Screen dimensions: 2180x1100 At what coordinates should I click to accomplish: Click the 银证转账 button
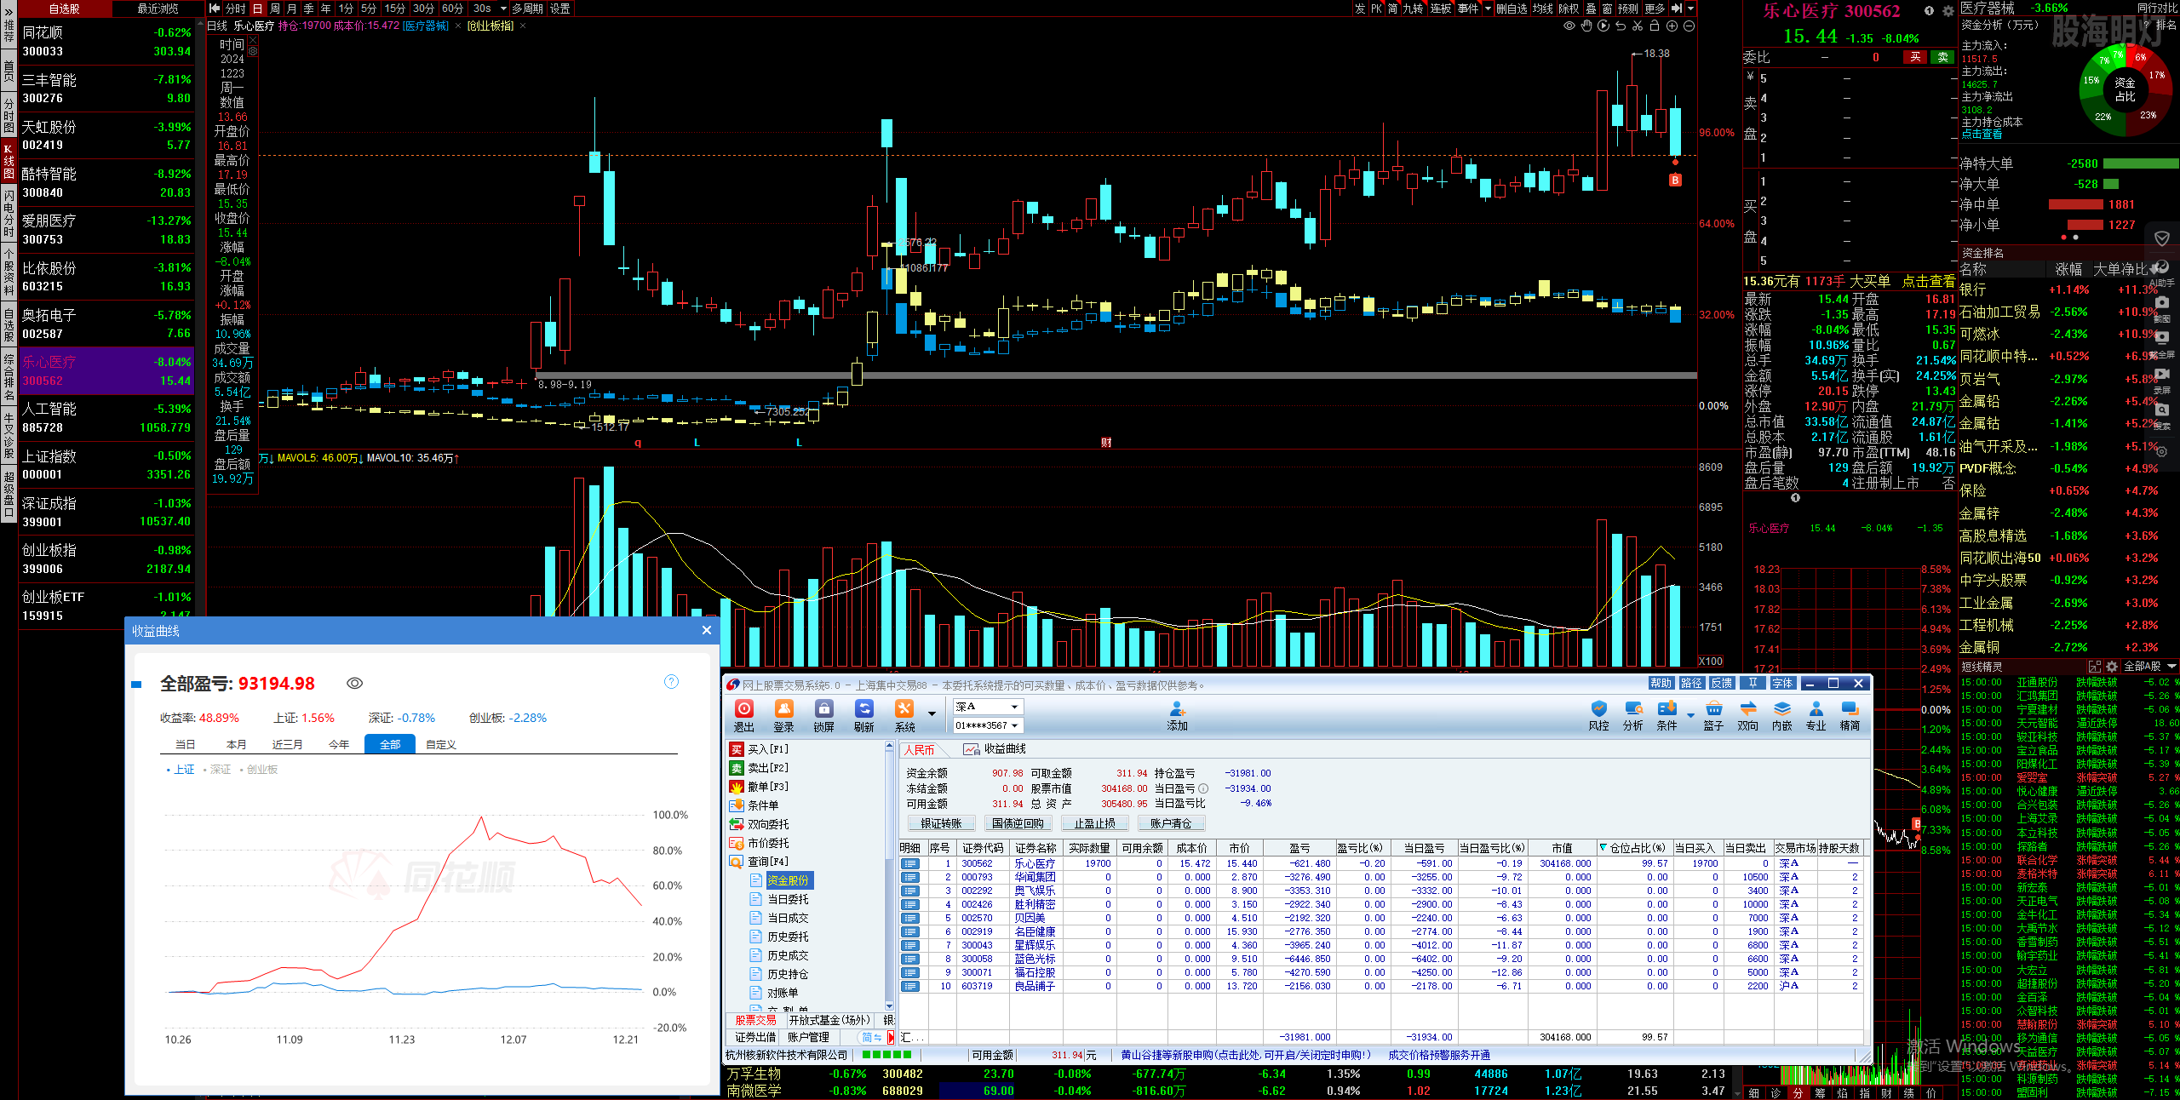click(x=941, y=823)
